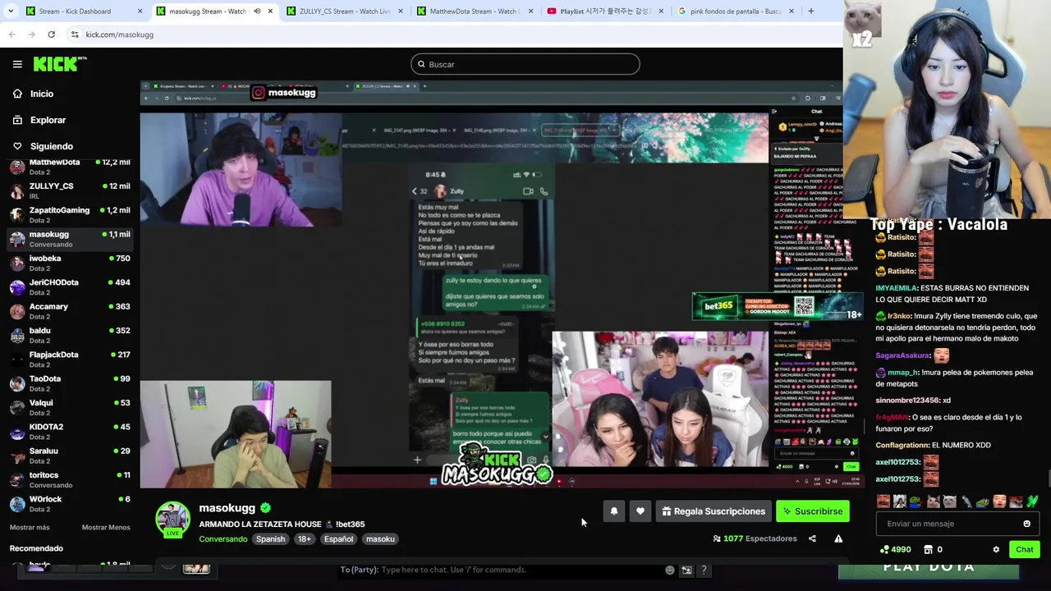Open a new browser tab
Screen dimensions: 1051x591
point(811,11)
